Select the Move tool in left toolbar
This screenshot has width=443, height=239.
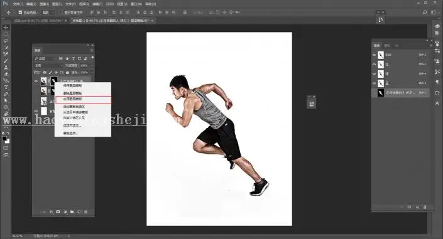[6, 28]
